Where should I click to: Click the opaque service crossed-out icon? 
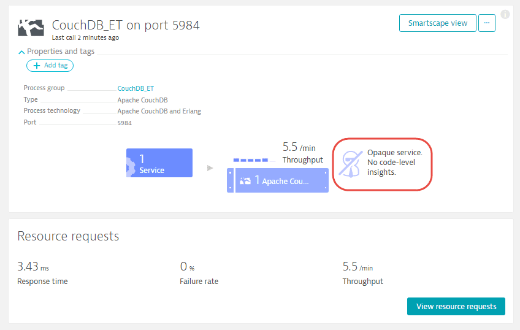(x=351, y=164)
